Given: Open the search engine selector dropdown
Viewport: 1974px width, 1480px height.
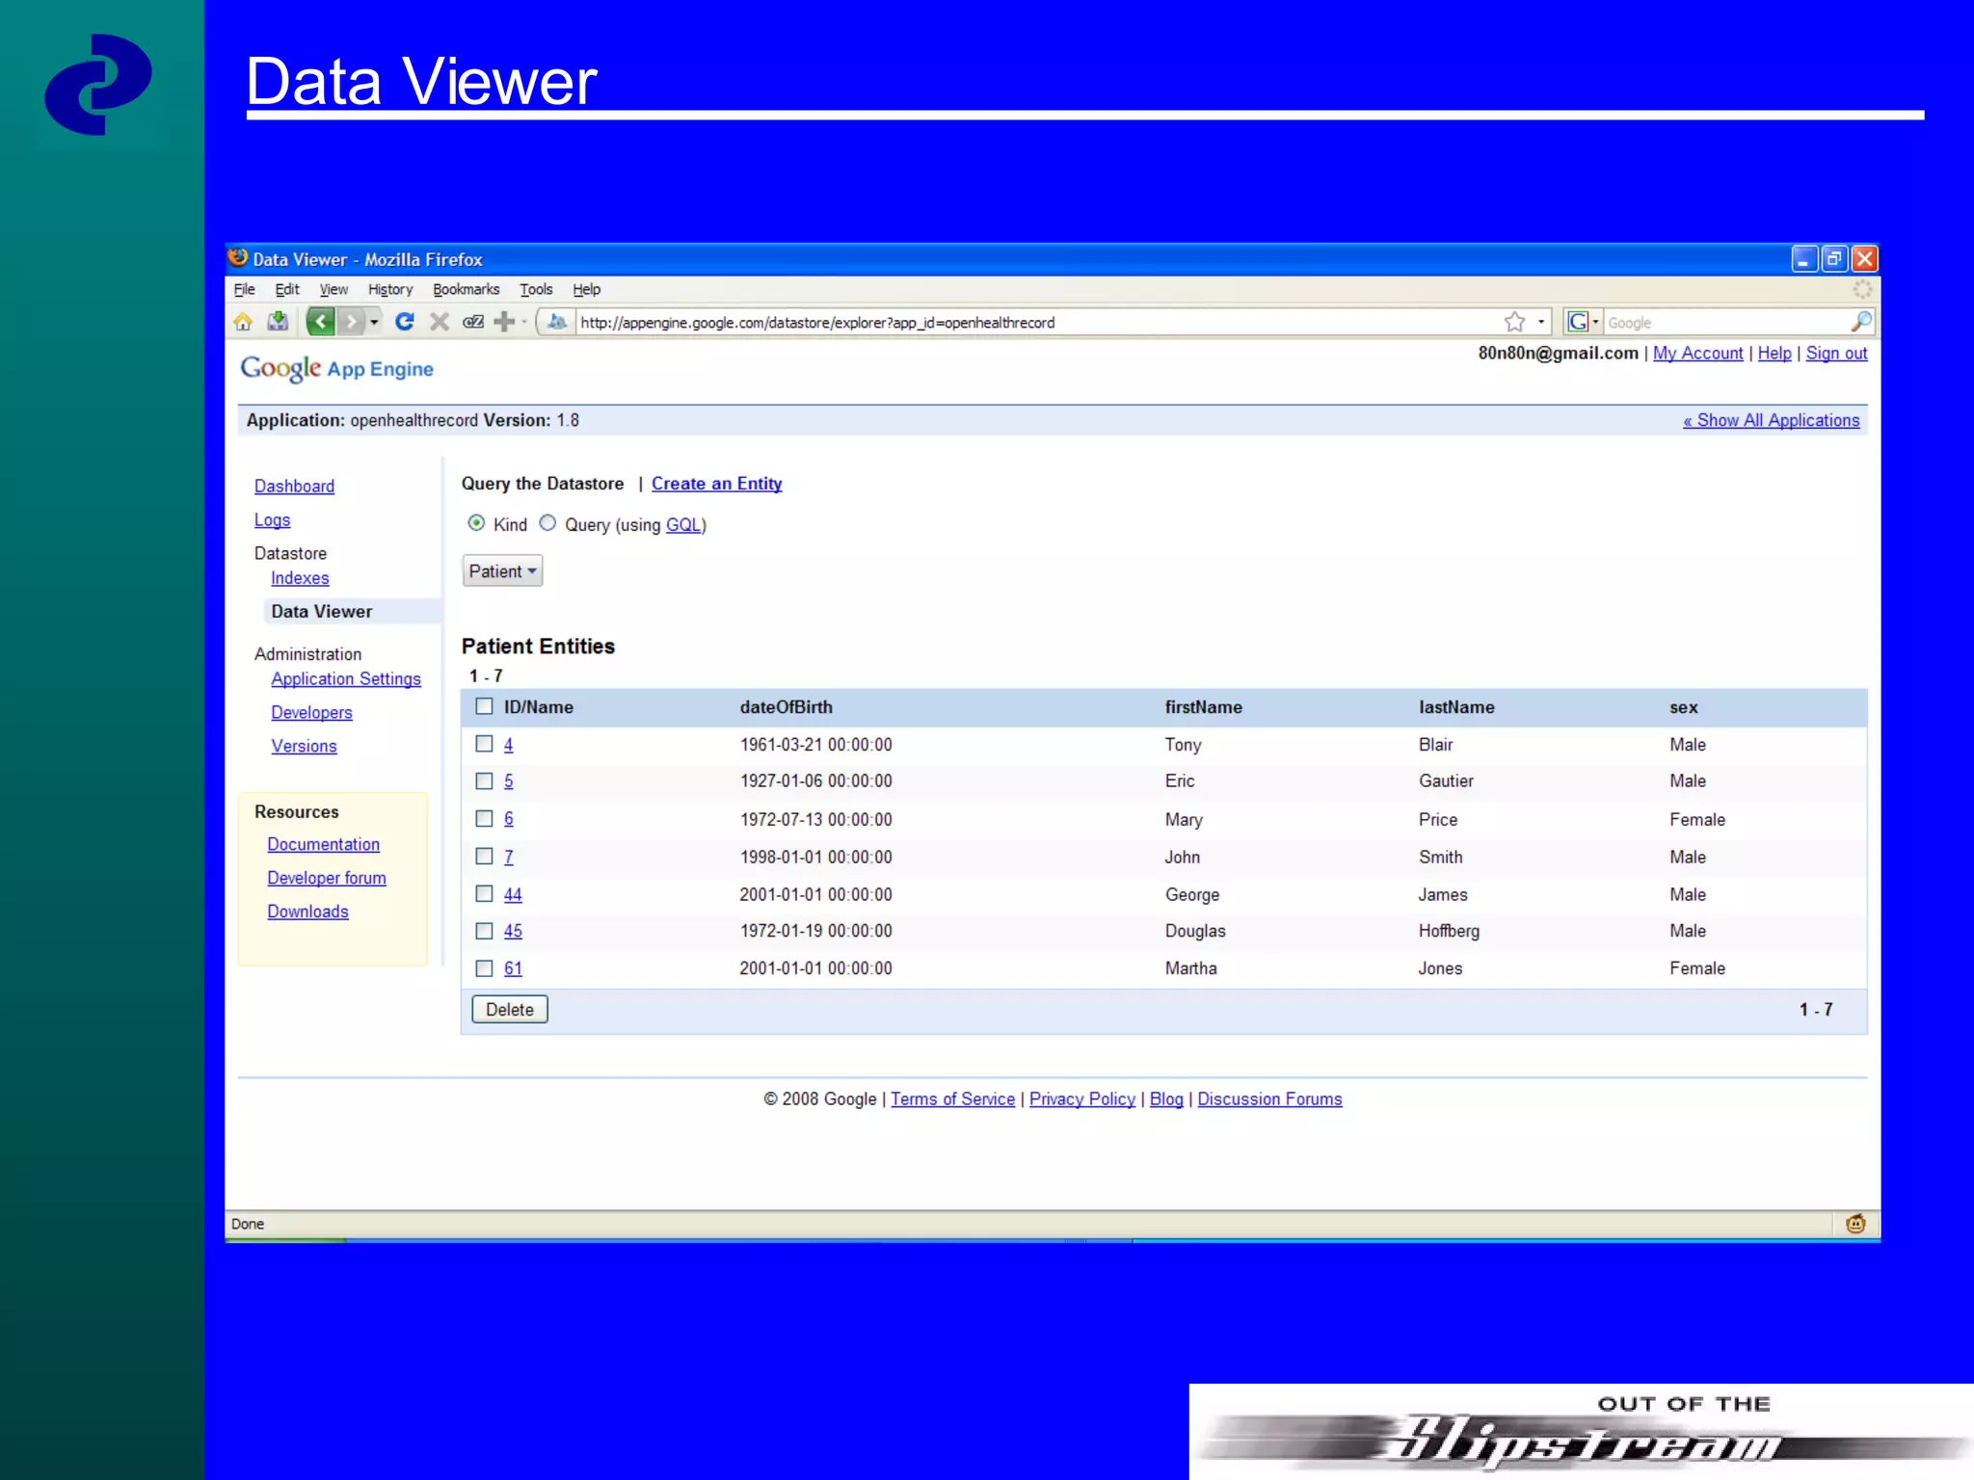Looking at the screenshot, I should [1595, 322].
